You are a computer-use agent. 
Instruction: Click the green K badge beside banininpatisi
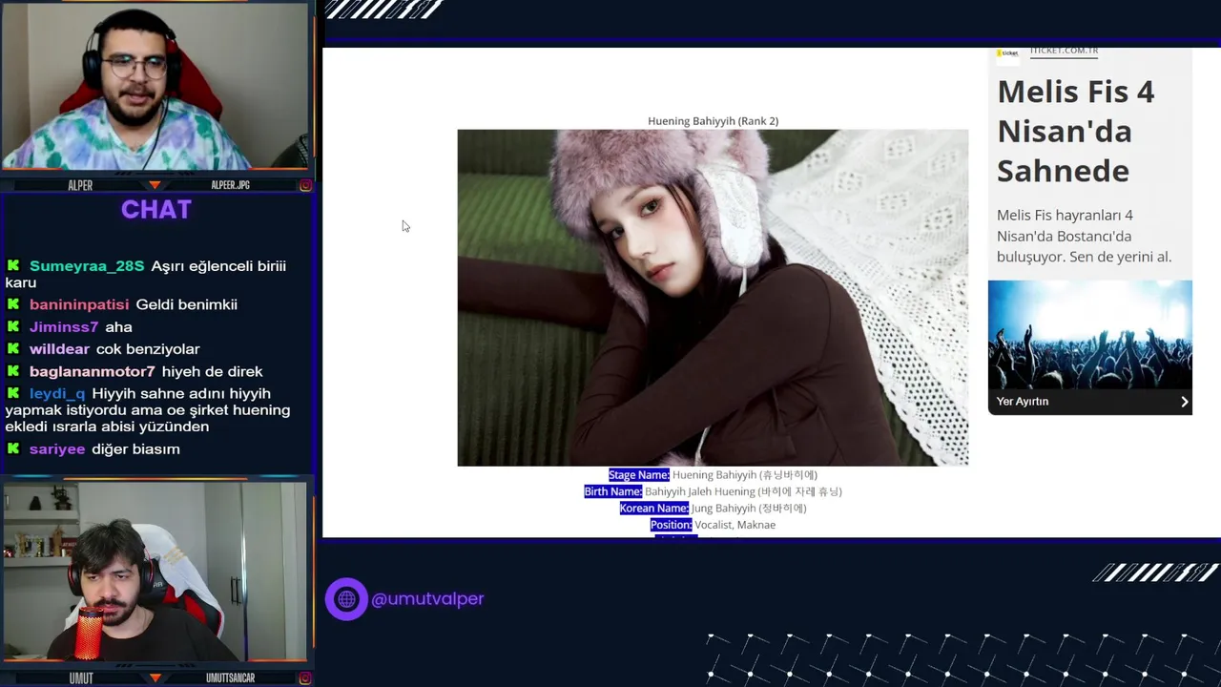click(13, 304)
